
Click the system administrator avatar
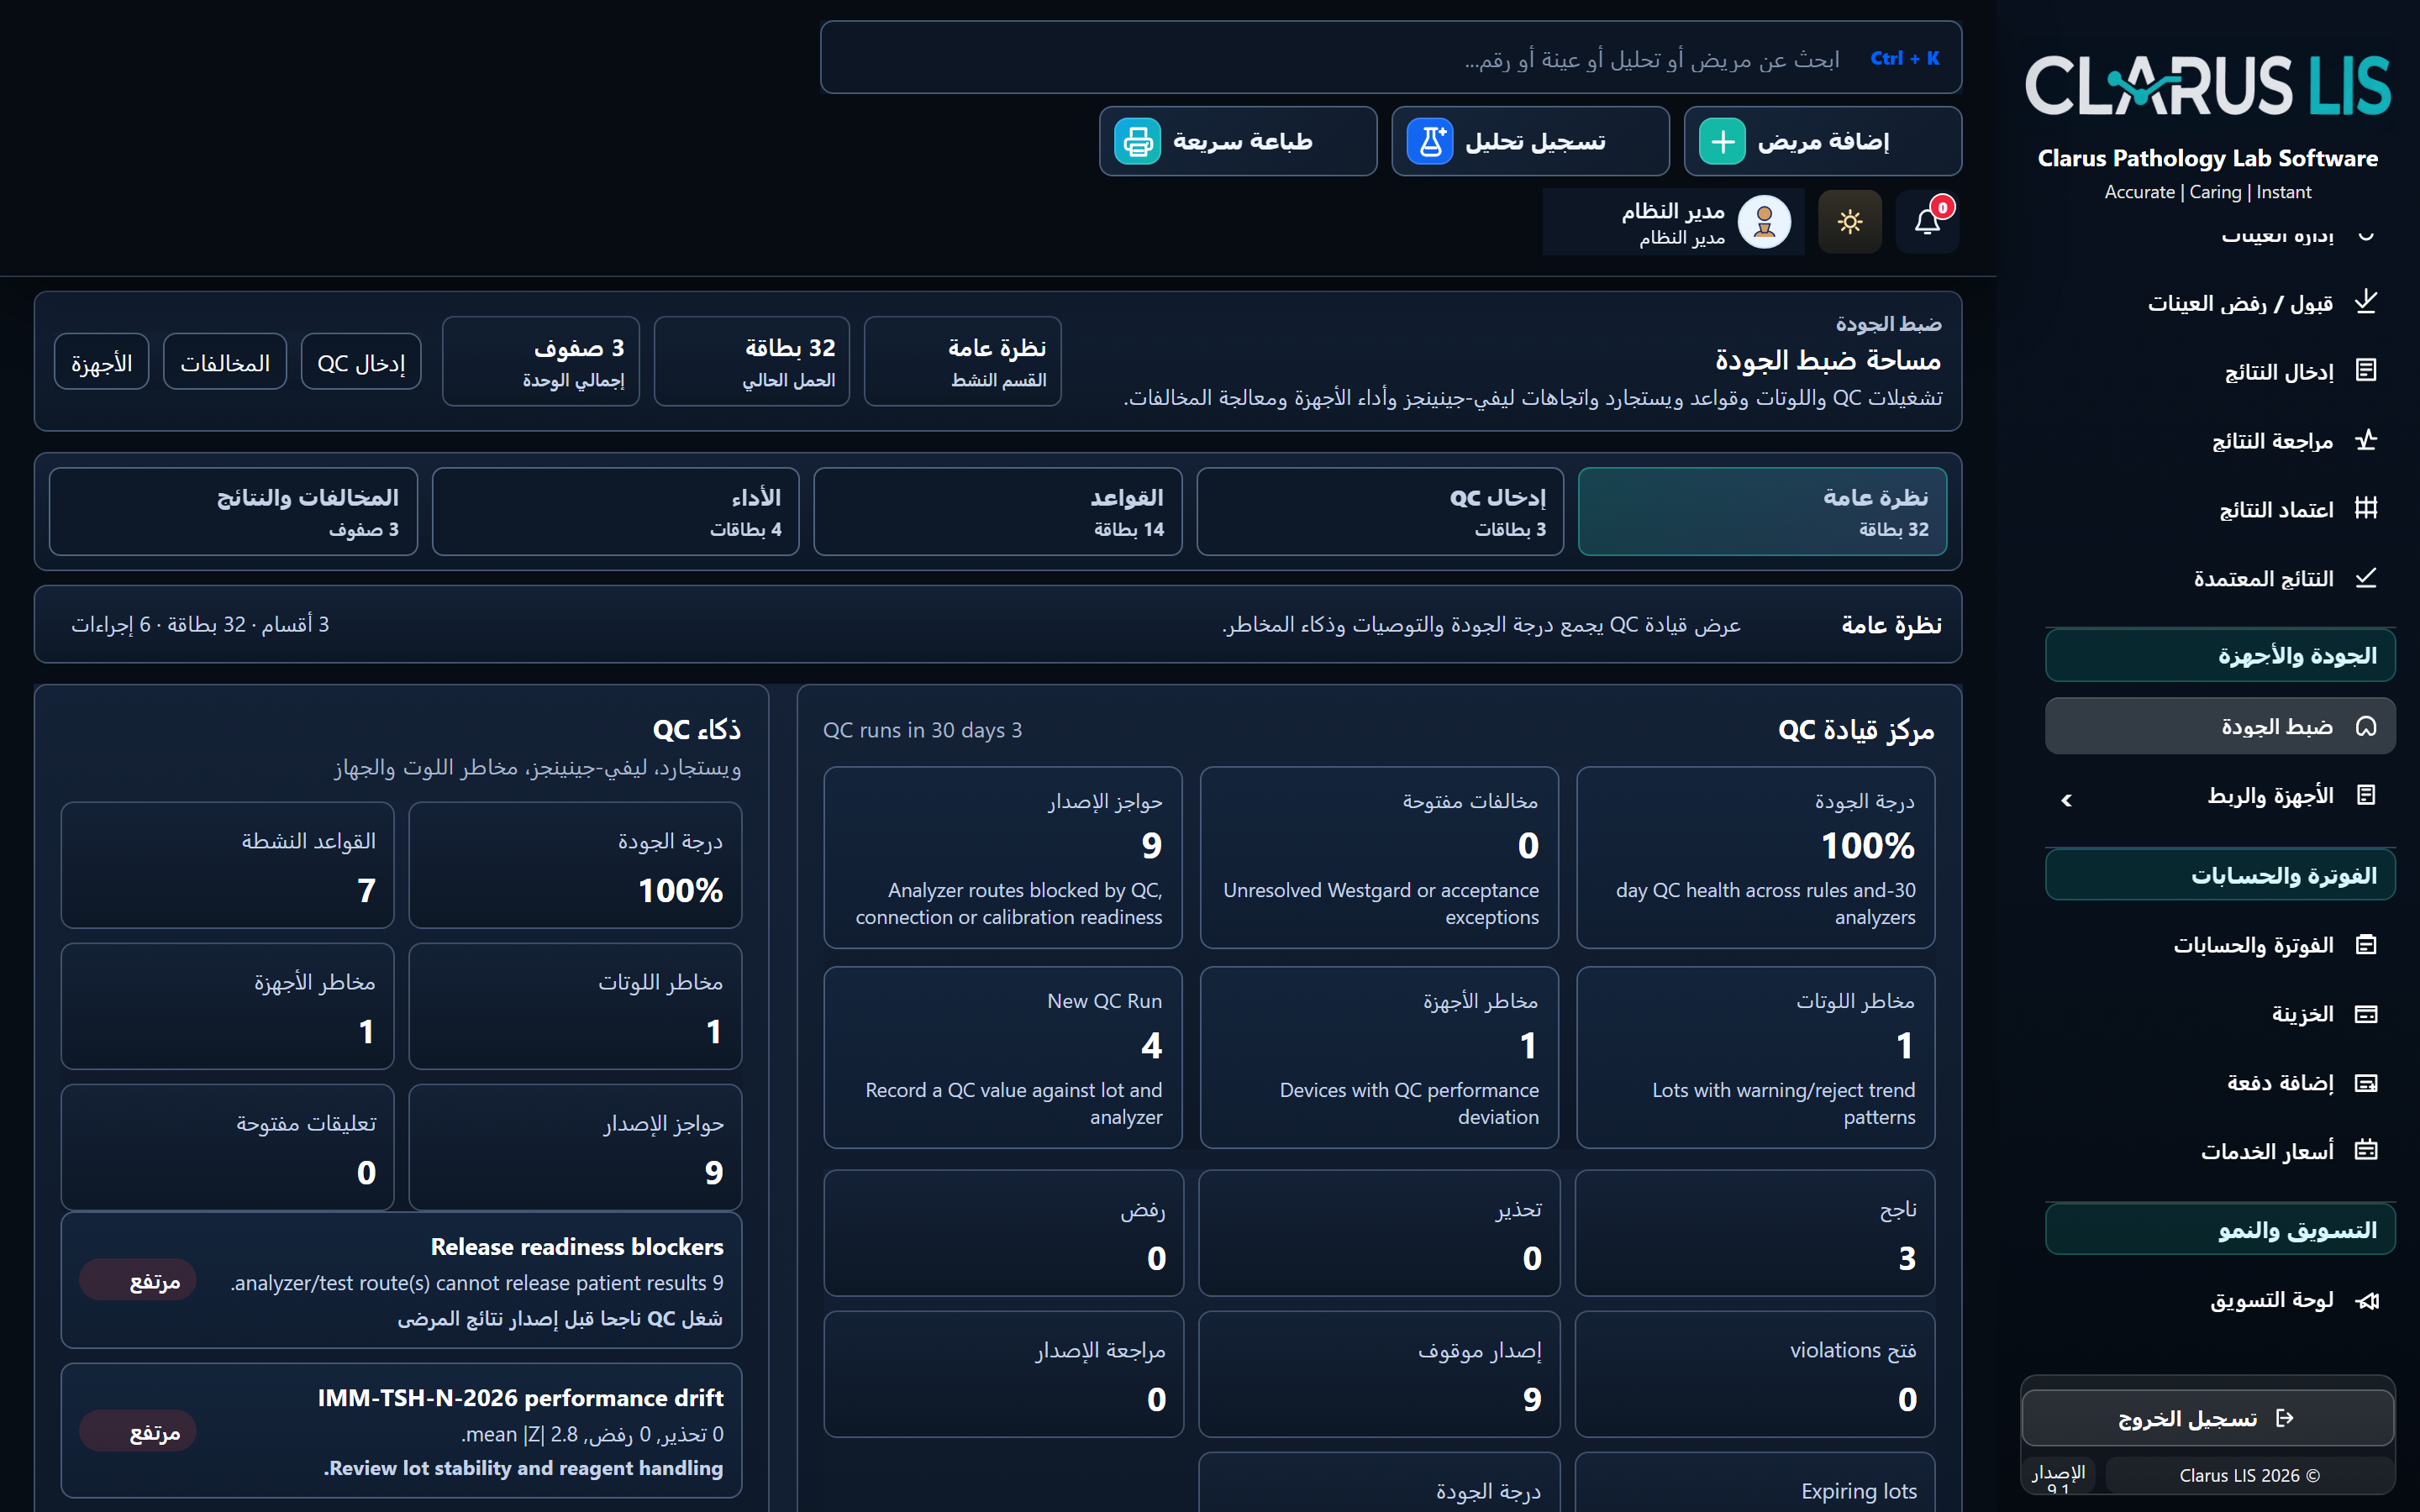tap(1764, 222)
